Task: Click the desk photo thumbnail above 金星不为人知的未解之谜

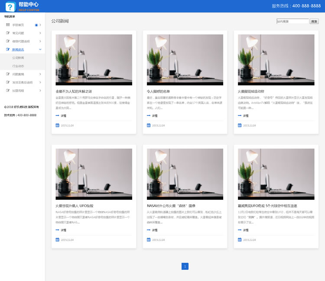Action: [94, 60]
